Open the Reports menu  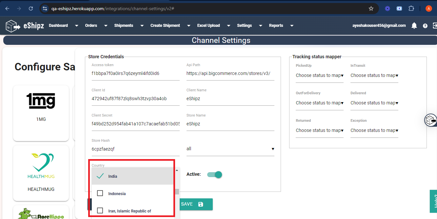(x=276, y=26)
